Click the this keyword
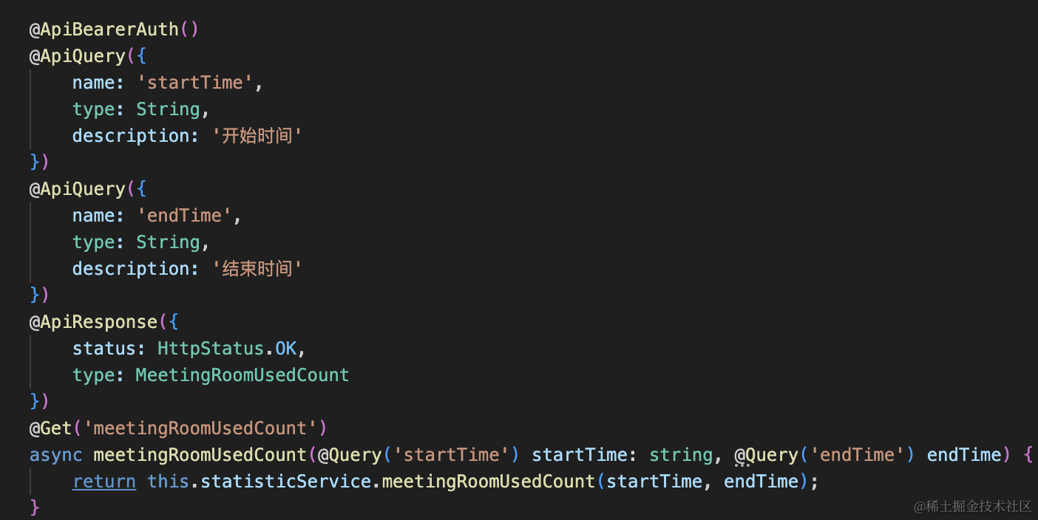 tap(169, 482)
